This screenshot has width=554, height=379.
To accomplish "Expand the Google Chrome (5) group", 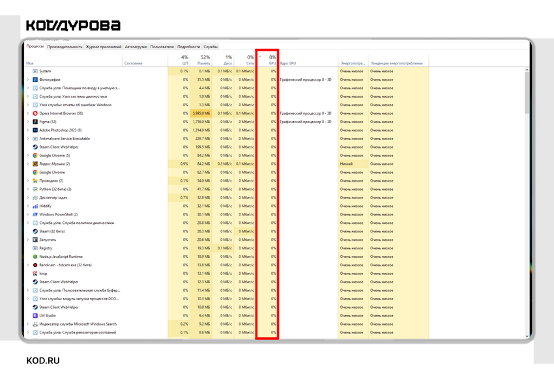I will [28, 156].
